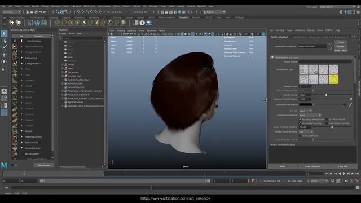Open the Distribution Channel dropdown
Image resolution: width=361 pixels, height=203 pixels.
click(x=310, y=115)
